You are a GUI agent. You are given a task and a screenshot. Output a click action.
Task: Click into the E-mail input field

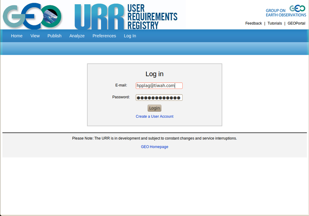(159, 86)
